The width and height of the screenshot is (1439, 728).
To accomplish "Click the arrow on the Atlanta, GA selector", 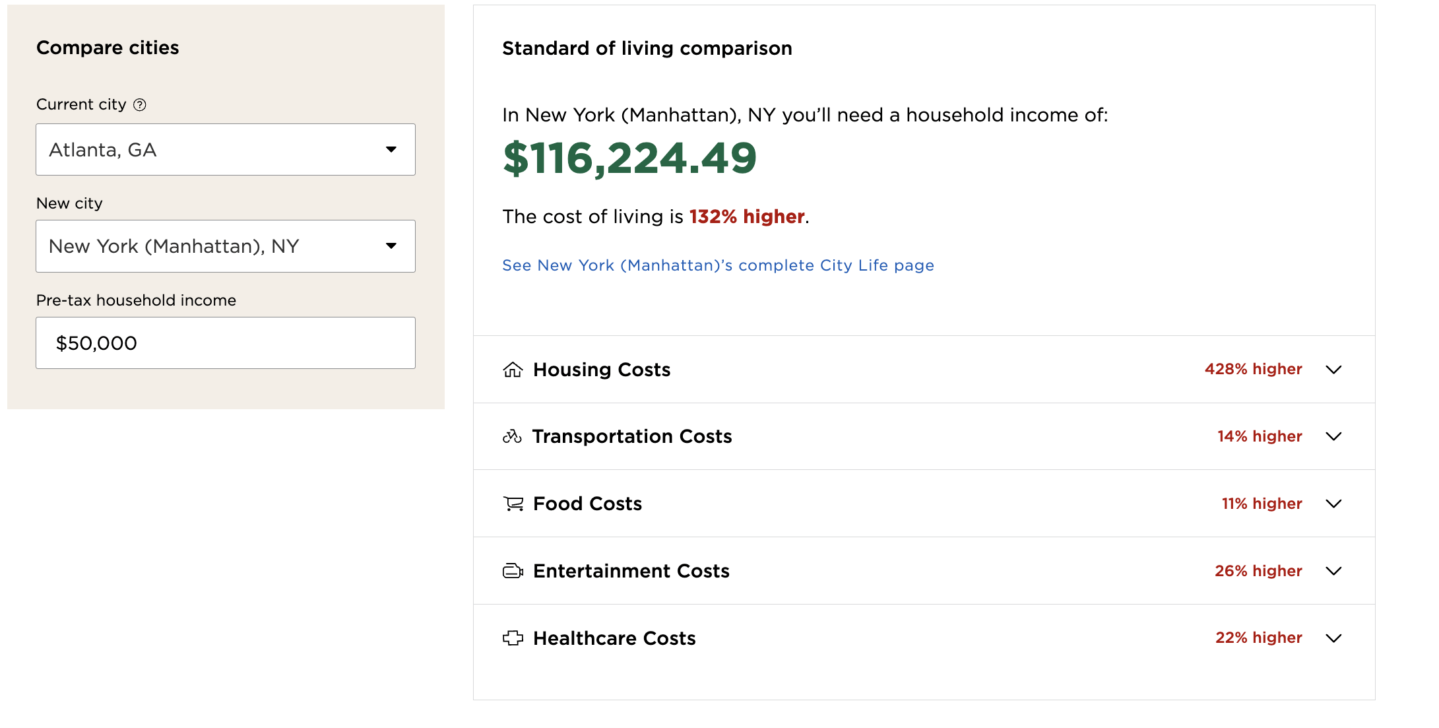I will [391, 150].
